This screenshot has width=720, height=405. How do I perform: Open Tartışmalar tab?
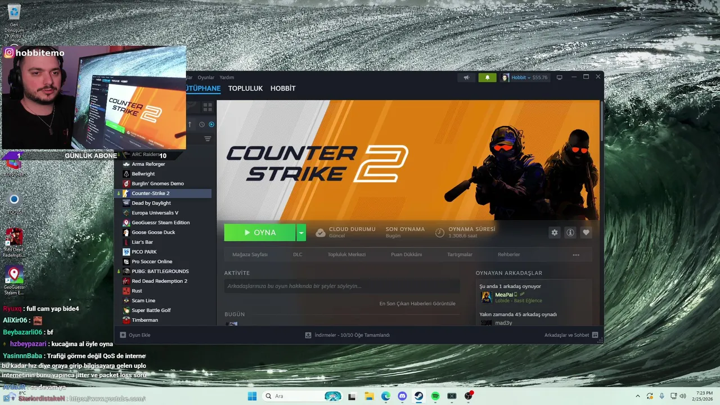point(460,255)
